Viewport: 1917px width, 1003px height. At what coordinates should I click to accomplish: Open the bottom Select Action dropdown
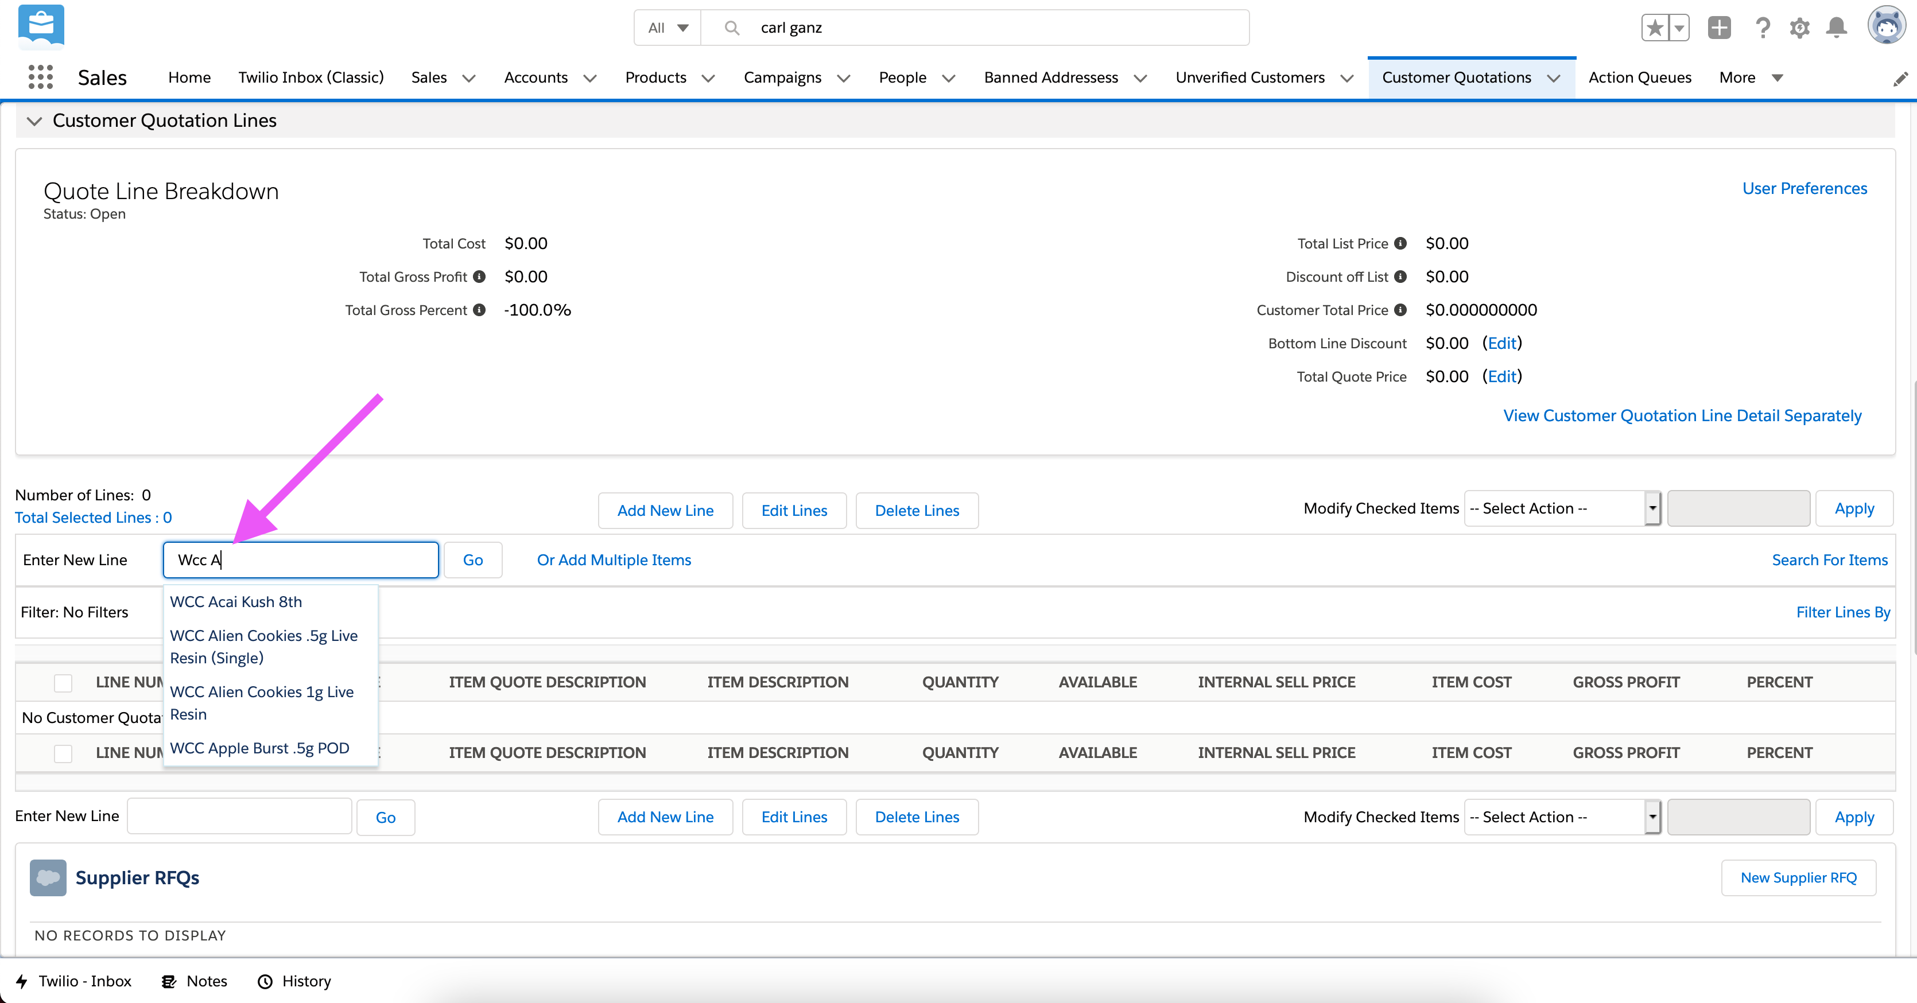click(1562, 817)
